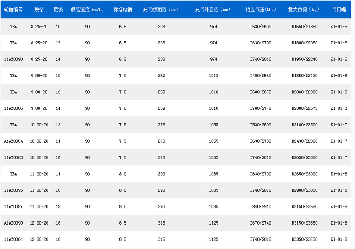Image resolution: width=355 pixels, height=249 pixels.
Task: Select tire number A1AZ0090
Action: point(13,223)
